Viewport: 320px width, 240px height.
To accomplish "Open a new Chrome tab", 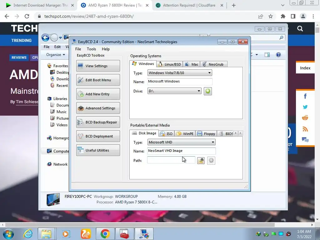I will [x=234, y=6].
